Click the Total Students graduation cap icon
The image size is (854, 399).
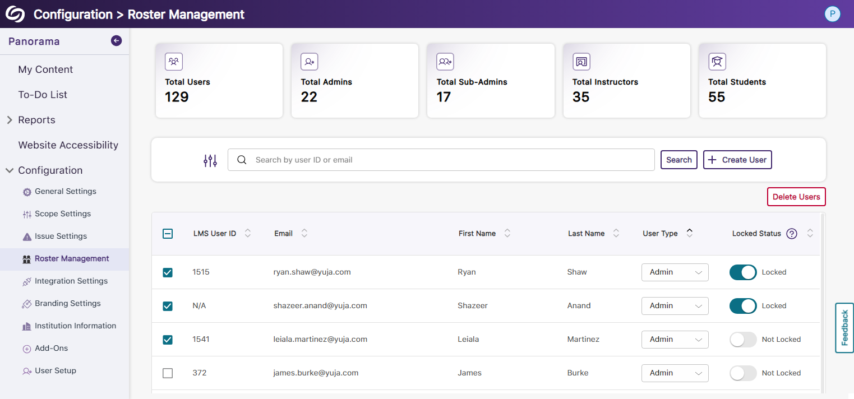click(x=717, y=61)
